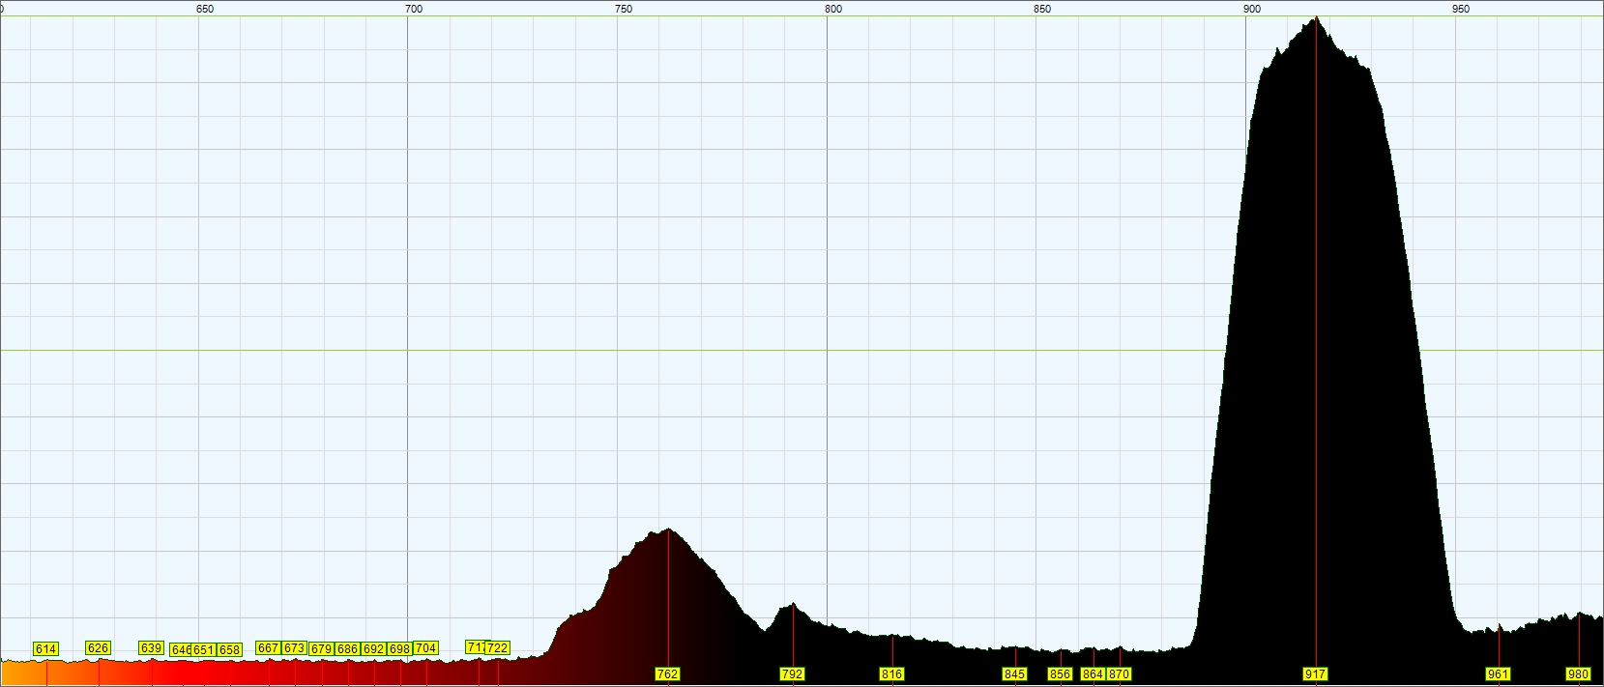This screenshot has width=1604, height=687.
Task: Click the 961 peak label
Action: (1498, 674)
